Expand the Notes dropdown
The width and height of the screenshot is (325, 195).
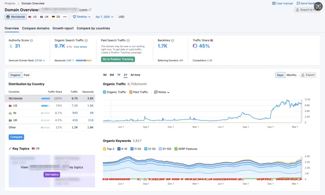tap(162, 92)
